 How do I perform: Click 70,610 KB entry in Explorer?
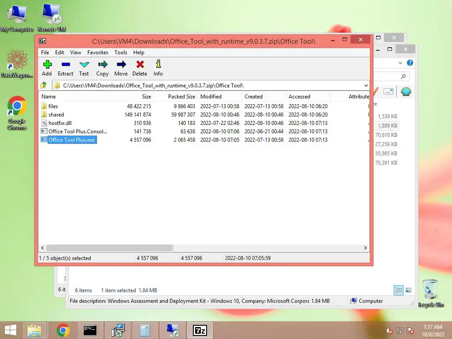click(x=386, y=135)
